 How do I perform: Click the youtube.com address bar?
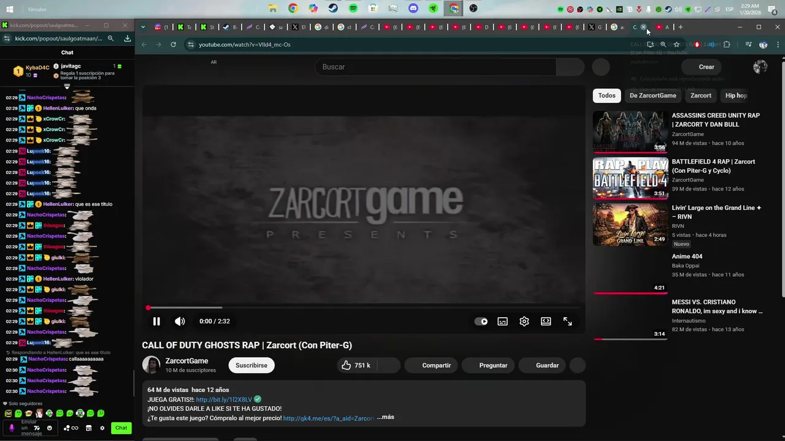[417, 45]
